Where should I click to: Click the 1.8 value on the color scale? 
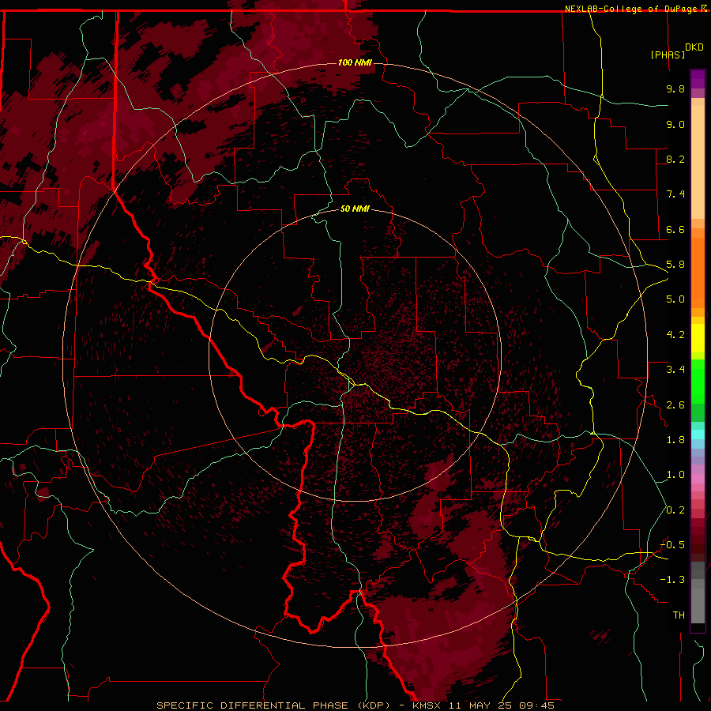click(x=675, y=440)
